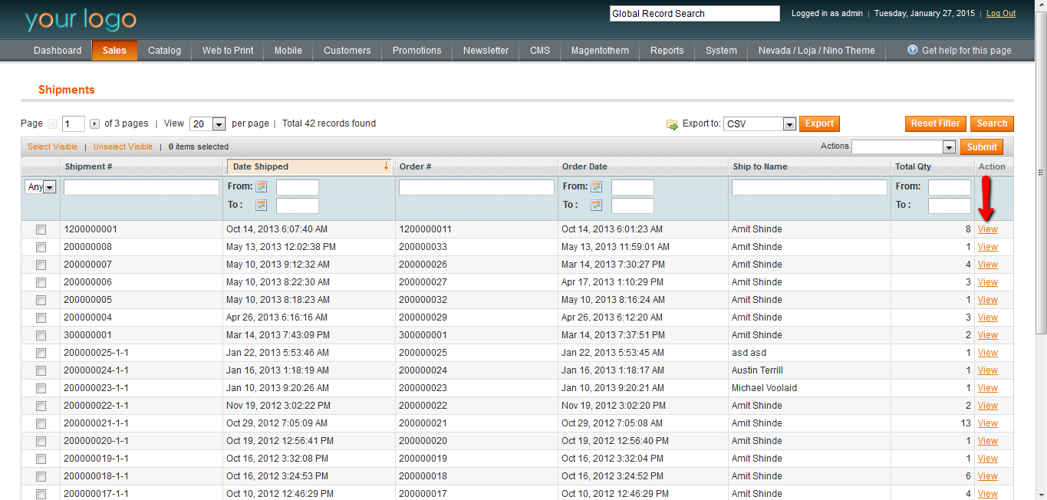Viewport: 1047px width, 500px height.
Task: Click the Log Out link
Action: click(1001, 14)
